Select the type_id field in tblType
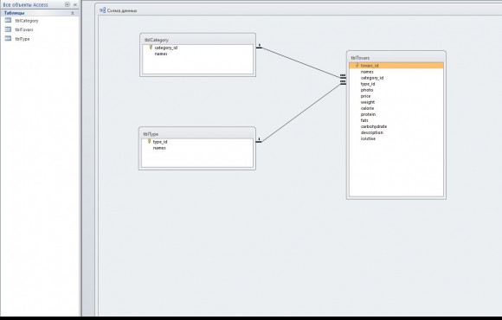The width and height of the screenshot is (502, 320). 160,142
